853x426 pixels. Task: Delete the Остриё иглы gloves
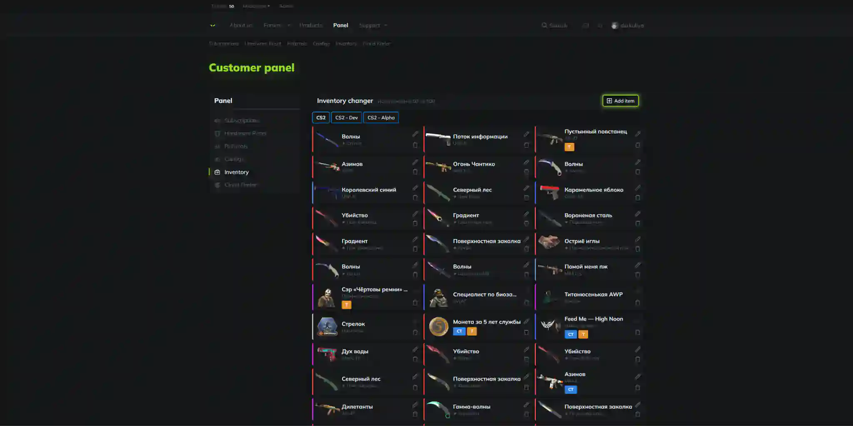pos(638,249)
